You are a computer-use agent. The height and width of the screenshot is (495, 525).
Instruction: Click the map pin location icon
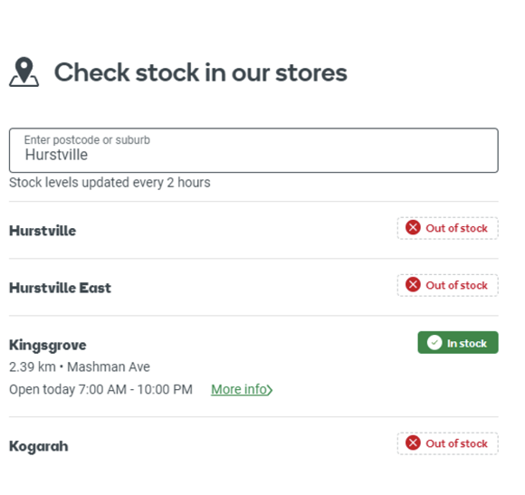24,72
